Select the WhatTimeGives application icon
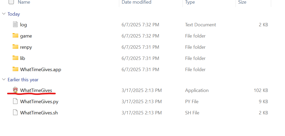The image size is (285, 136). pyautogui.click(x=15, y=90)
